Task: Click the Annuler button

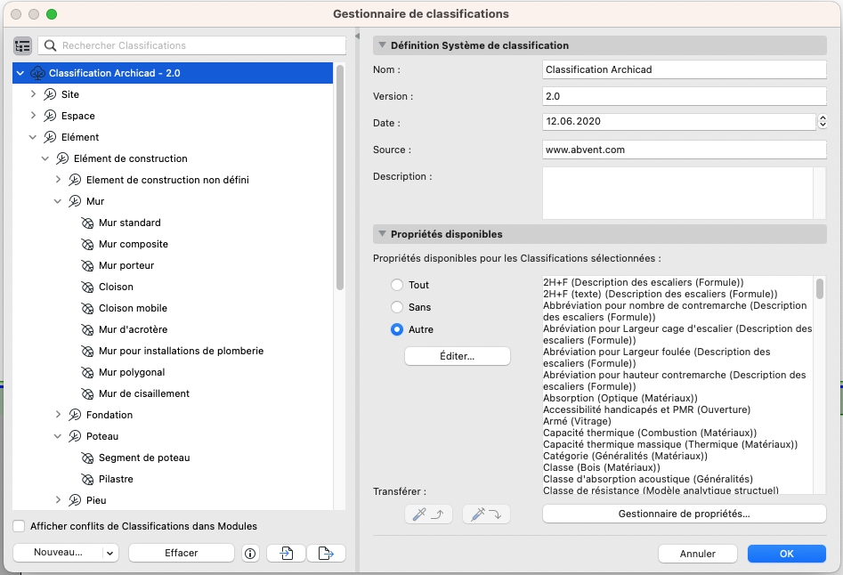Action: click(697, 554)
